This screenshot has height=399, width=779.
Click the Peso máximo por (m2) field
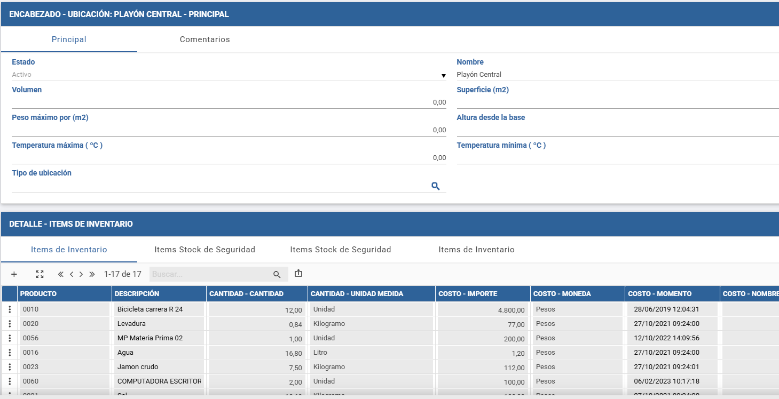click(x=229, y=130)
